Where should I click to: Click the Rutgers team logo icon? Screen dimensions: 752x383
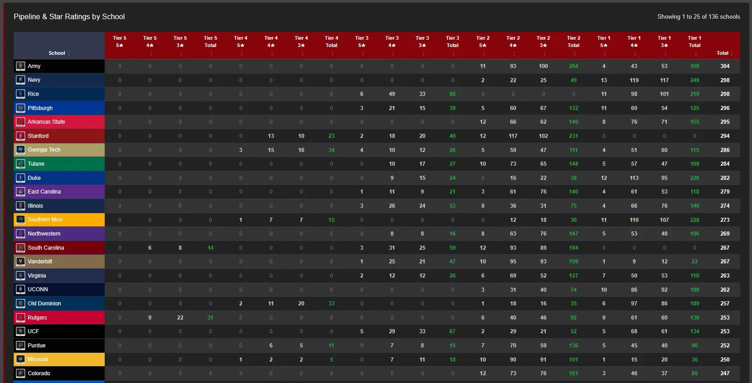tap(21, 318)
